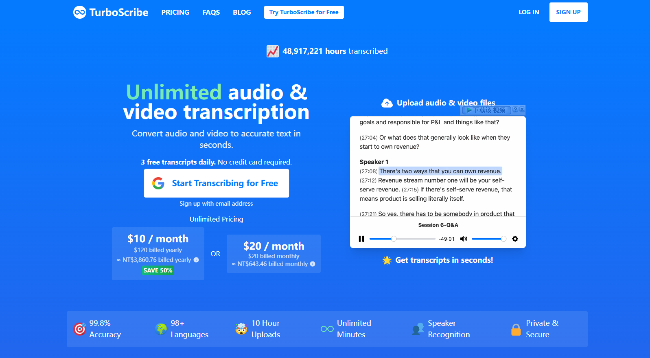Open the PRICING menu item
The height and width of the screenshot is (358, 650).
[175, 12]
